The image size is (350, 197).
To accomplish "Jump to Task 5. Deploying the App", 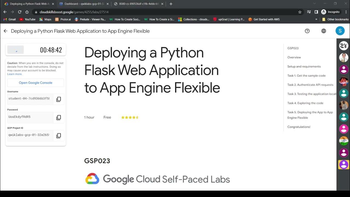I will [310, 115].
